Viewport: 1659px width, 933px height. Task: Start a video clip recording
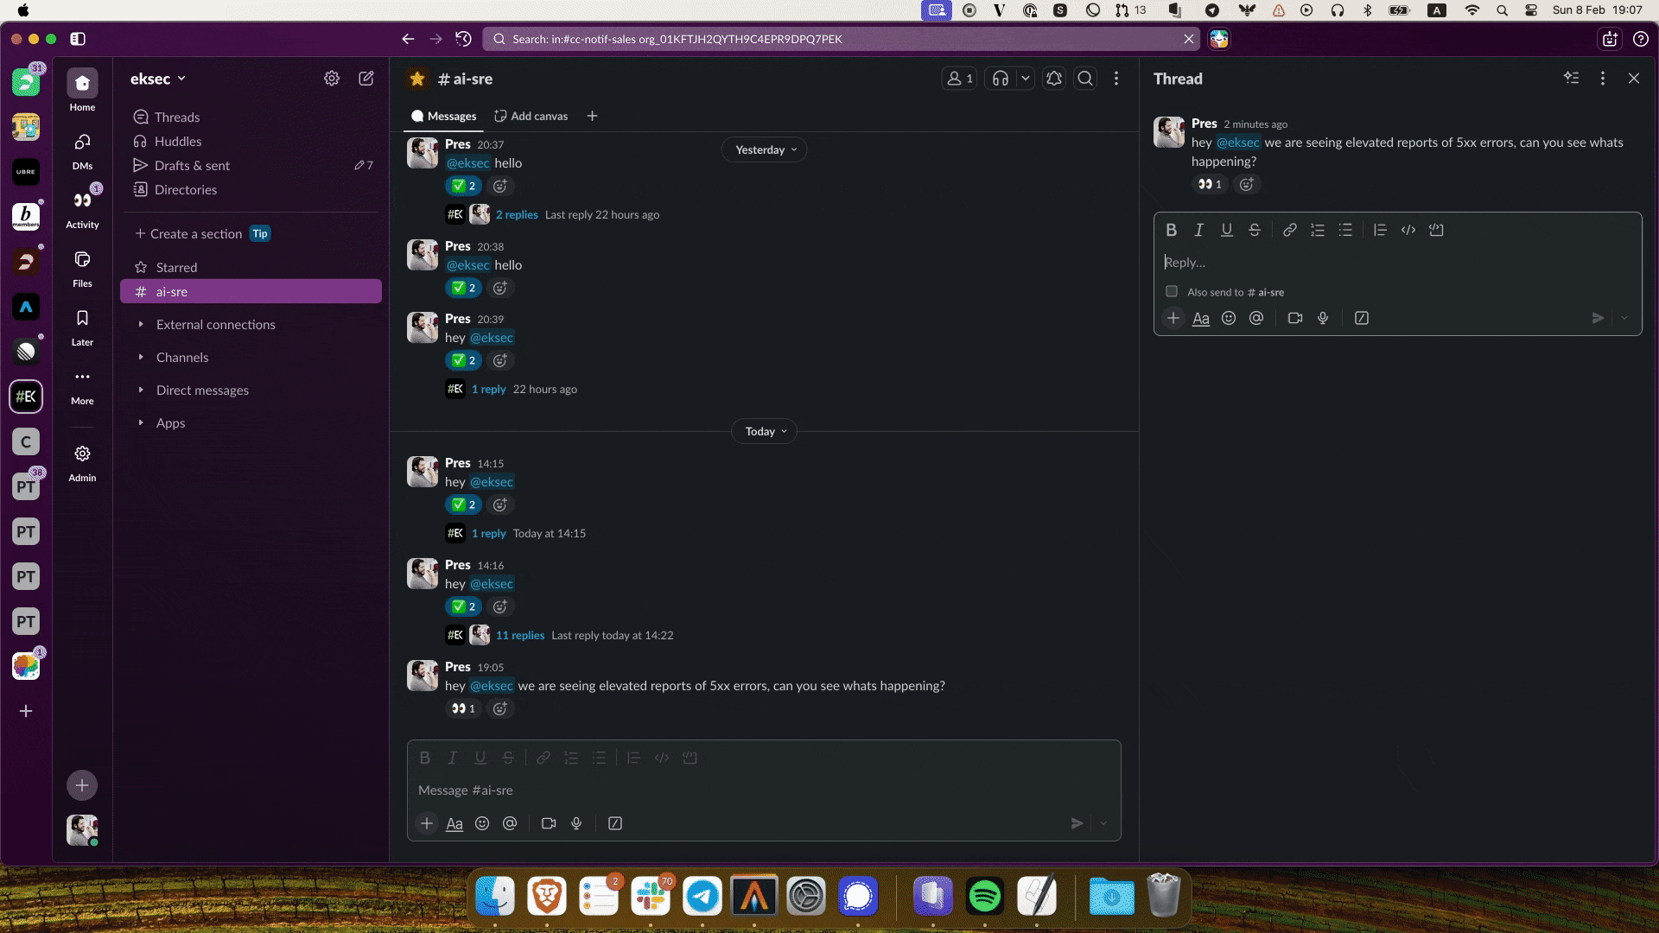point(548,823)
